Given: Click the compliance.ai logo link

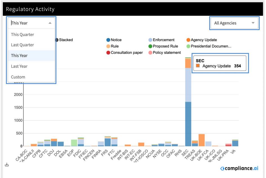Looking at the screenshot, I should 239,168.
